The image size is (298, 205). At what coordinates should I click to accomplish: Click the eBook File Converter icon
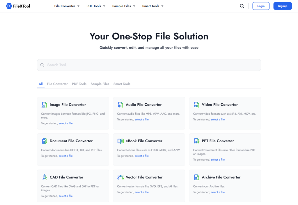coord(120,141)
